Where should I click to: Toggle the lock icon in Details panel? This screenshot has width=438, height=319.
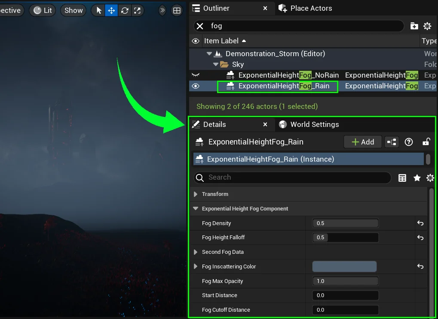pos(426,142)
